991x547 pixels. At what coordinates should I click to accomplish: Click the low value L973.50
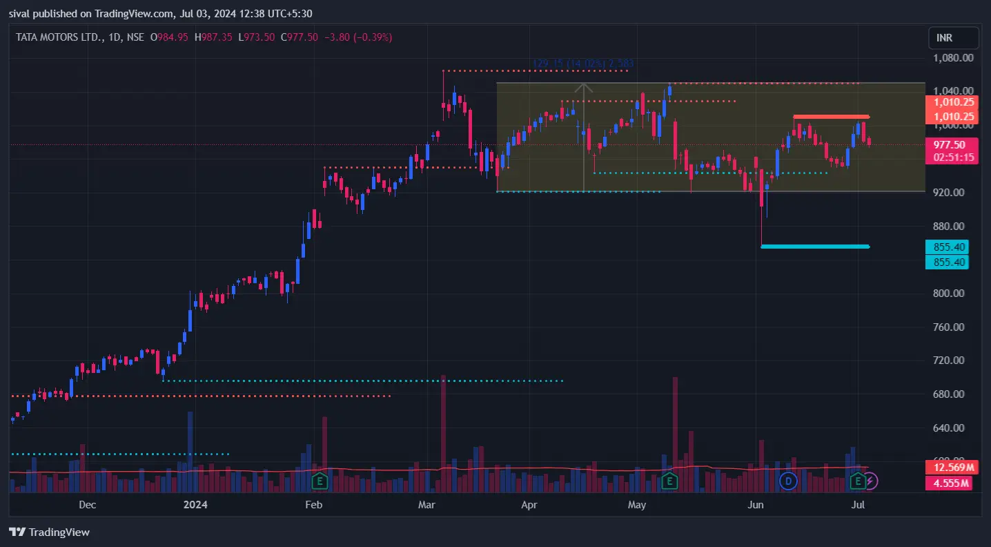(257, 37)
